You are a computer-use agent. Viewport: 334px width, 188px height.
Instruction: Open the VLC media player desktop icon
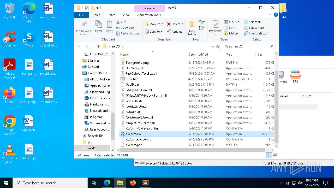click(9, 154)
